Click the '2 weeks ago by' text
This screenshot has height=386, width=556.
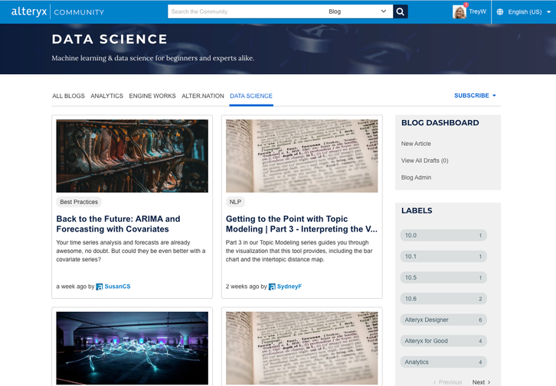pyautogui.click(x=246, y=287)
